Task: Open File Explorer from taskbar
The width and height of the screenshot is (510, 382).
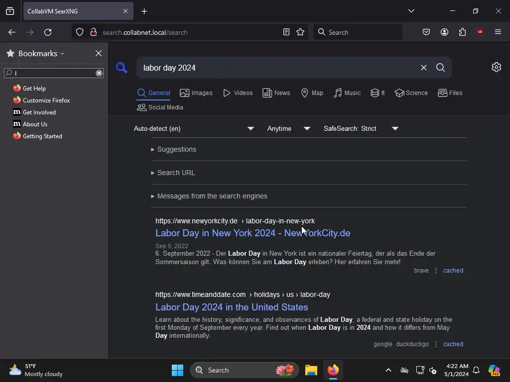Action: click(x=311, y=370)
